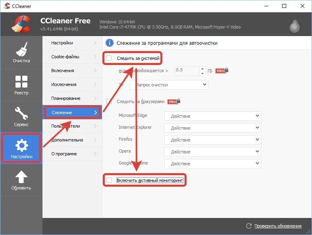
Task: Click the refresh icon near Проверить обновления
Action: coord(249,226)
